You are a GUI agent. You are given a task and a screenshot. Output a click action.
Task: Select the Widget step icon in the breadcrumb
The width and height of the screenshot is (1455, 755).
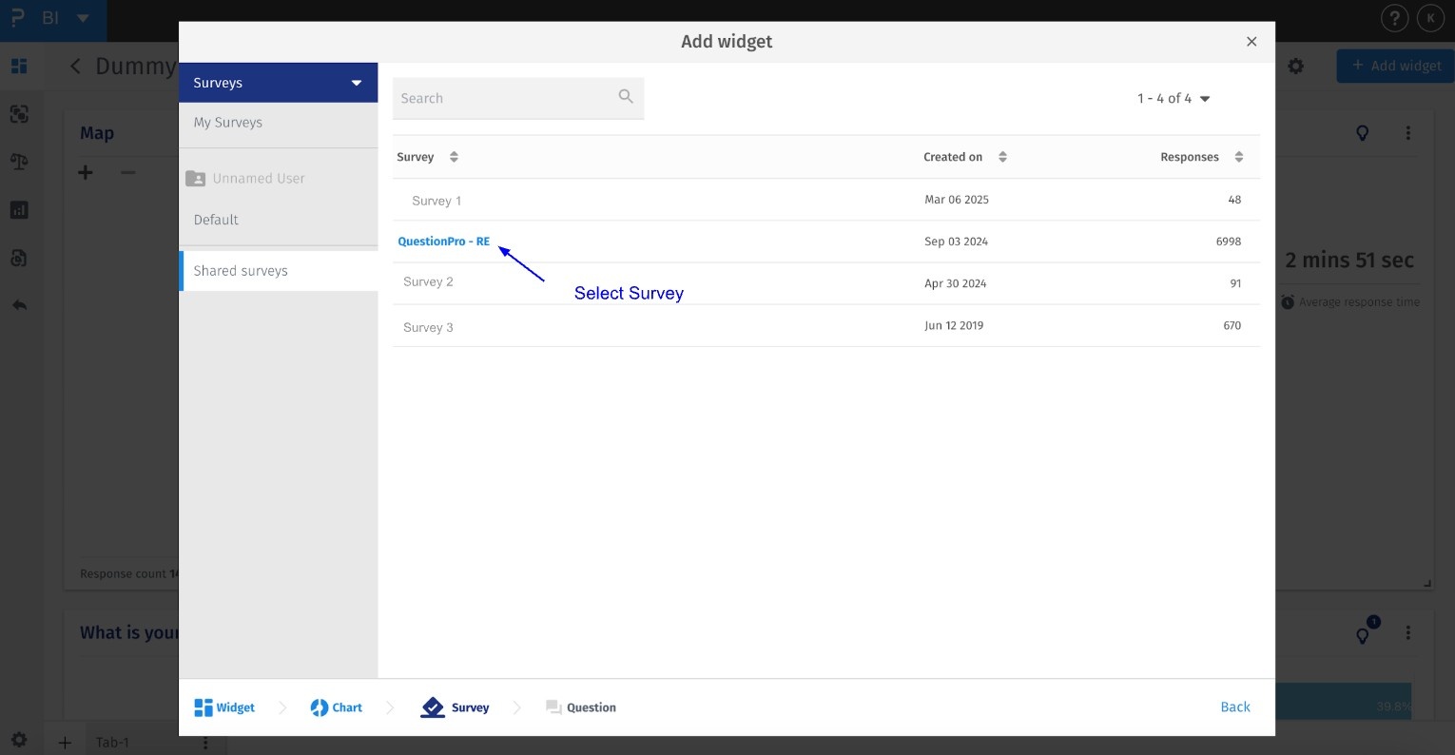pyautogui.click(x=204, y=707)
